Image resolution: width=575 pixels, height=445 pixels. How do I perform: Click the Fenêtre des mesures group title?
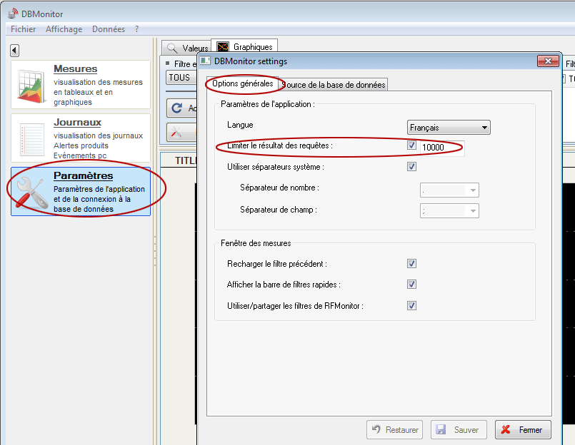pos(256,243)
